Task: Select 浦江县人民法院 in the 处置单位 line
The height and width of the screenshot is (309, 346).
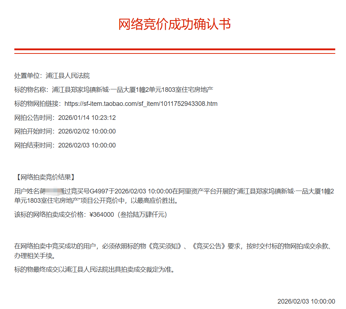Action: [x=68, y=76]
